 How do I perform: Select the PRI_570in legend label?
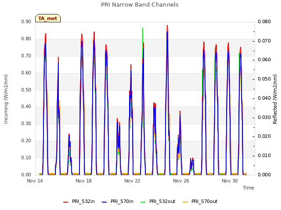click(x=122, y=201)
